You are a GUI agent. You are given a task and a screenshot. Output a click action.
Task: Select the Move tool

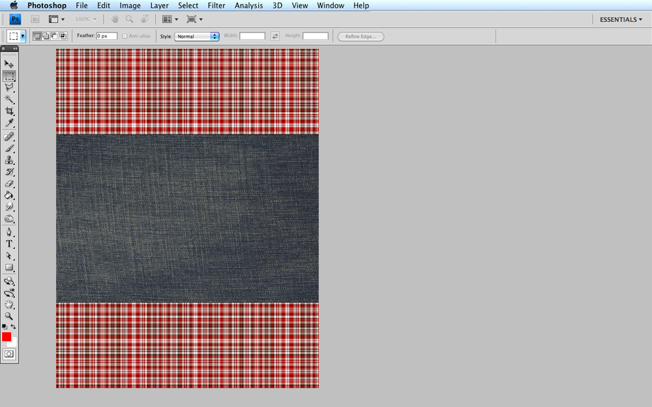8,63
